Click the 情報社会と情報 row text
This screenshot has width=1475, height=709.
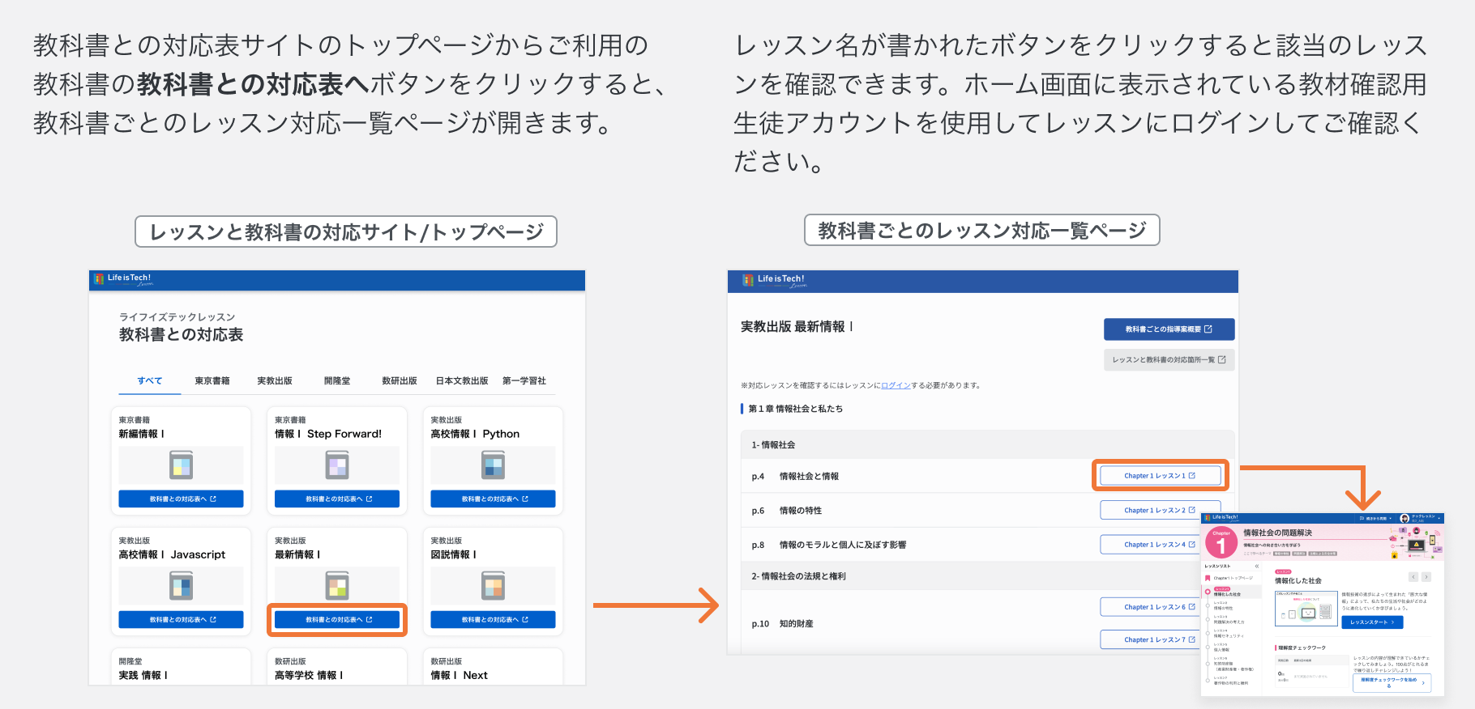click(809, 476)
